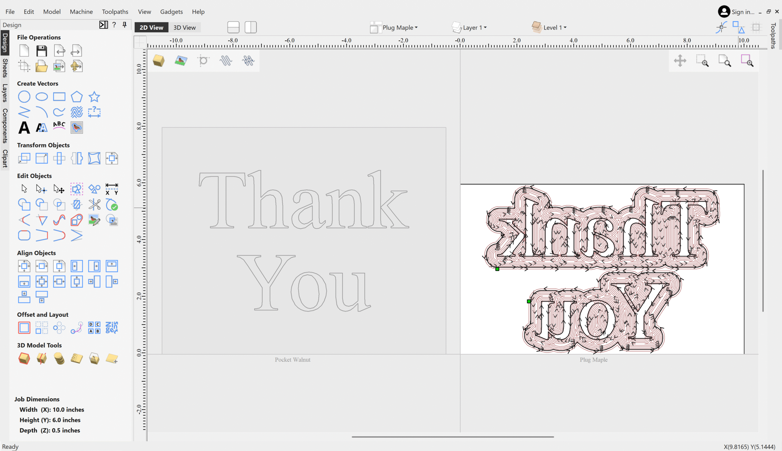Open the Toolpaths menu

click(115, 12)
